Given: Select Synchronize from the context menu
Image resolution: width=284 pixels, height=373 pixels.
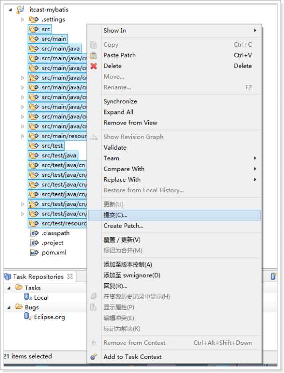Looking at the screenshot, I should pyautogui.click(x=174, y=101).
